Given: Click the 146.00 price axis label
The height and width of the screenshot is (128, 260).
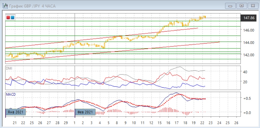Looking at the screenshot, I should point(248,30).
